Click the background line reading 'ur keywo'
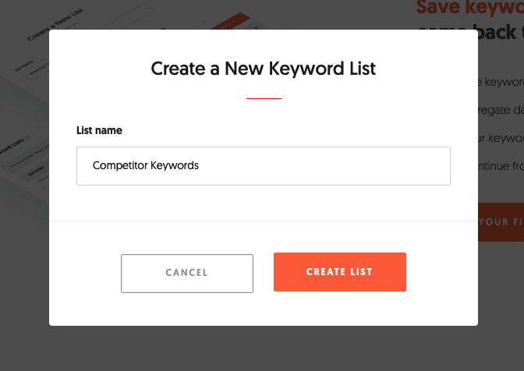The width and height of the screenshot is (524, 371). 500,139
